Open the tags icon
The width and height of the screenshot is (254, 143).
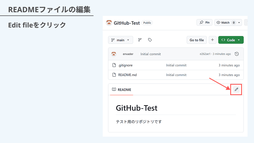150,40
